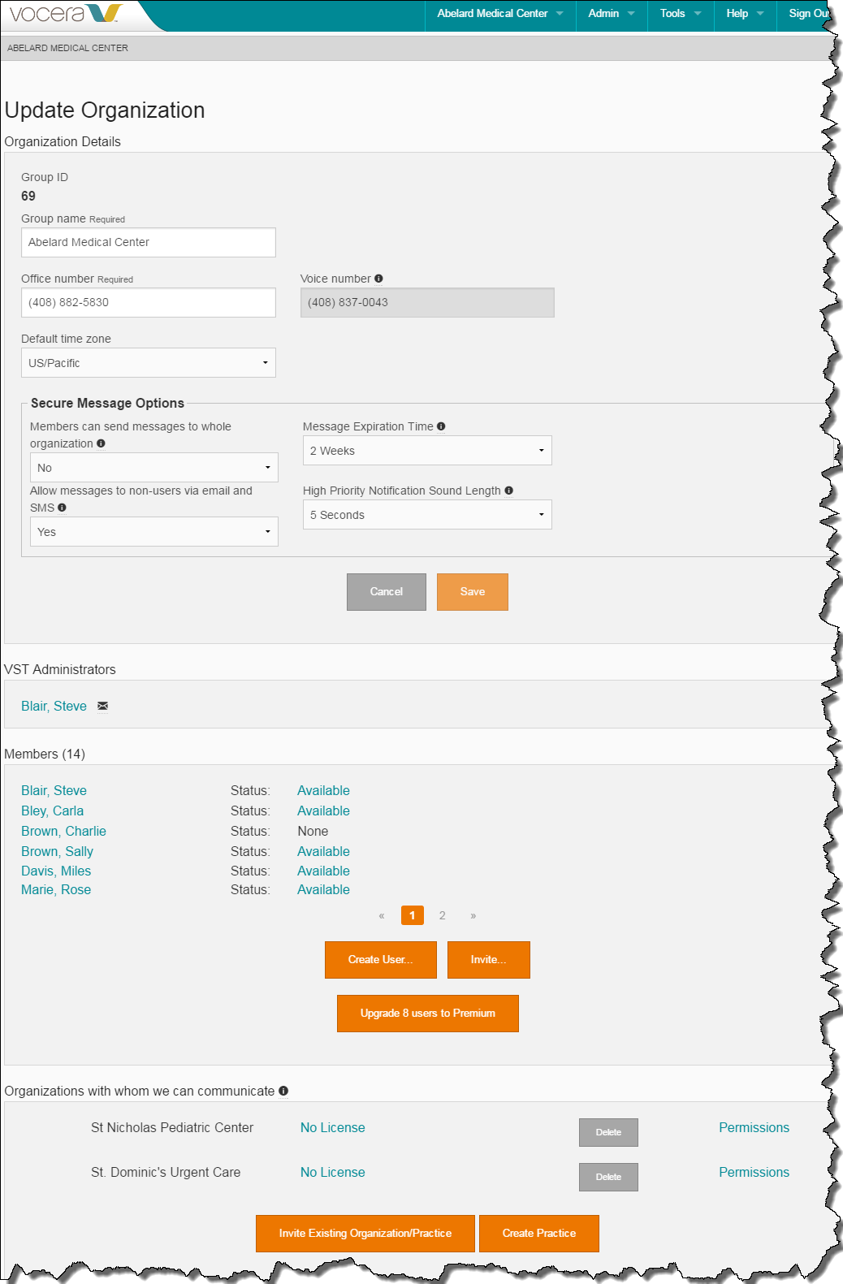The width and height of the screenshot is (843, 1284).
Task: Open VST administrator Blair, Steve link
Action: pos(54,707)
